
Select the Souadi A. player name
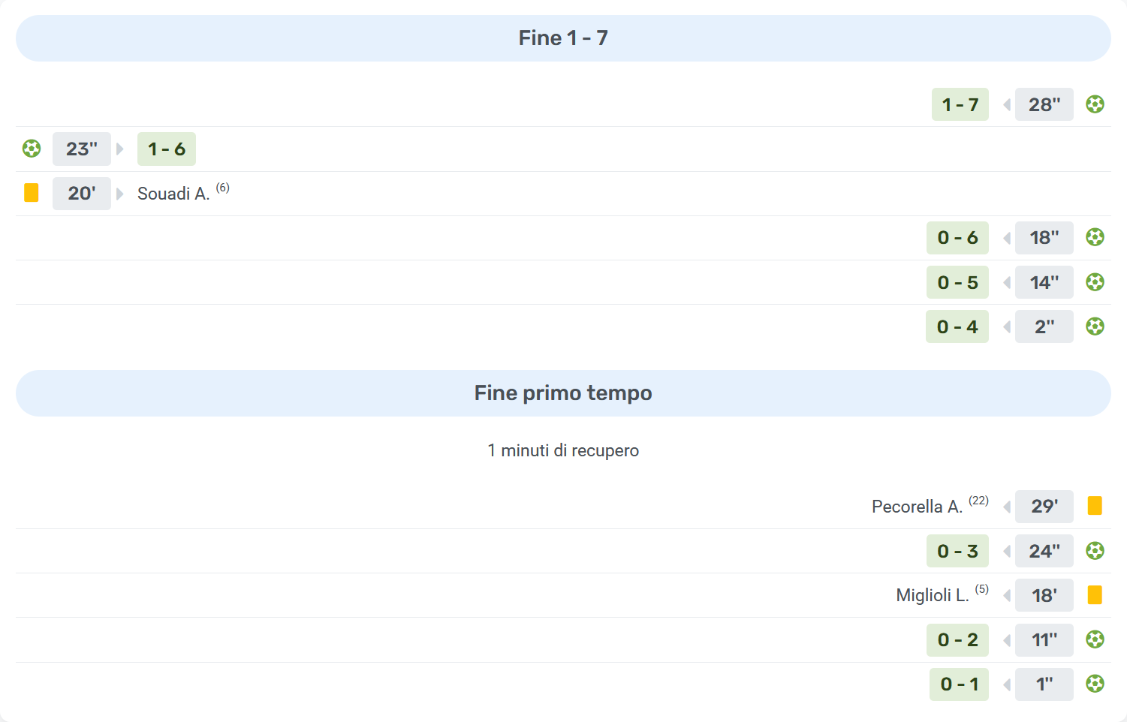(173, 194)
